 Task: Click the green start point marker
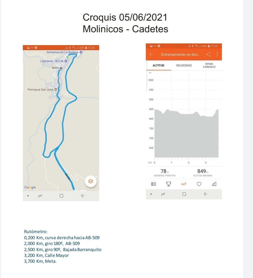coord(67,57)
